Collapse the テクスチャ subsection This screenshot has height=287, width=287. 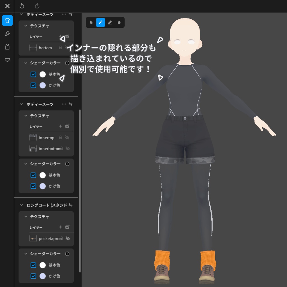(26, 26)
